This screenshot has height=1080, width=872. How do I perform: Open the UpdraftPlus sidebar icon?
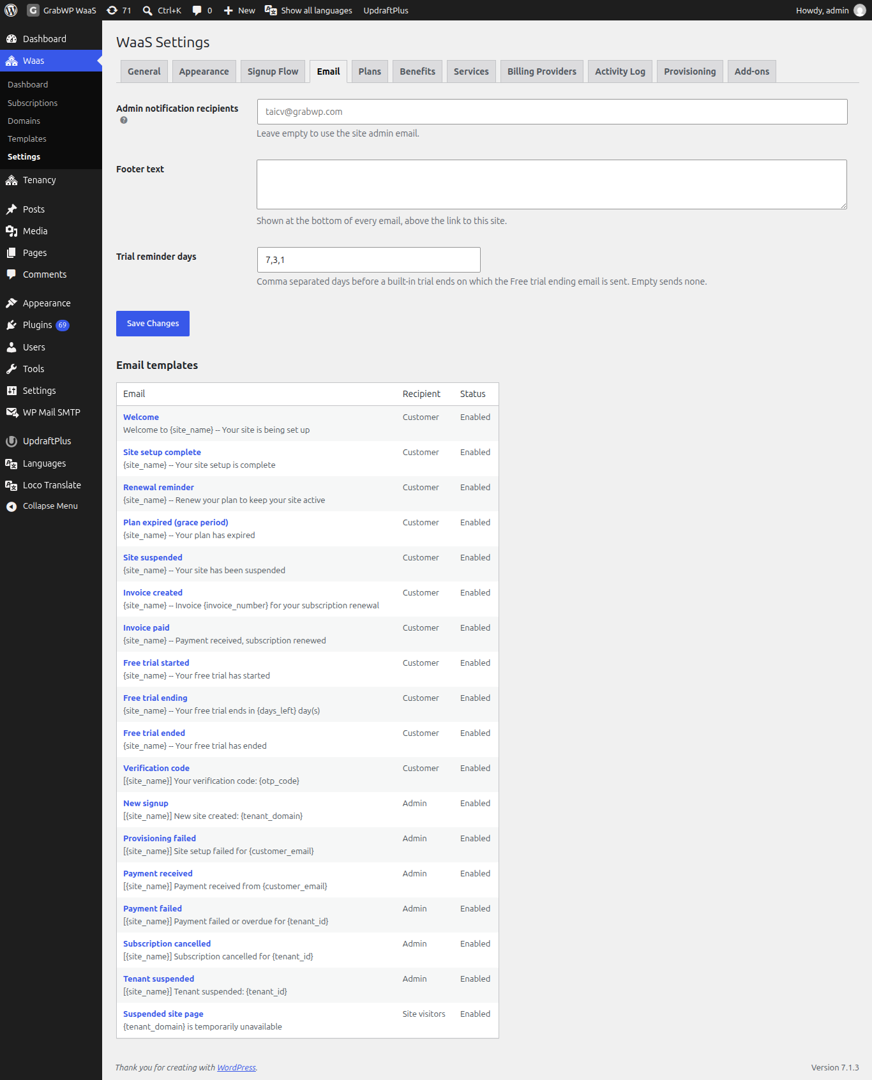(x=11, y=441)
